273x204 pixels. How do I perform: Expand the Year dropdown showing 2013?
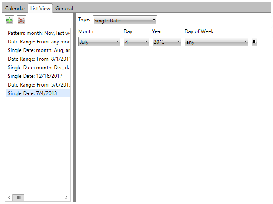coord(167,42)
